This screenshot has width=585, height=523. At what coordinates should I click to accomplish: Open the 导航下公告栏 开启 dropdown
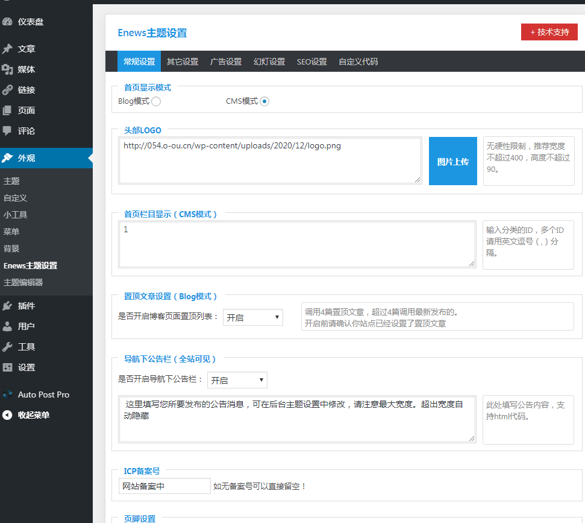pyautogui.click(x=237, y=380)
